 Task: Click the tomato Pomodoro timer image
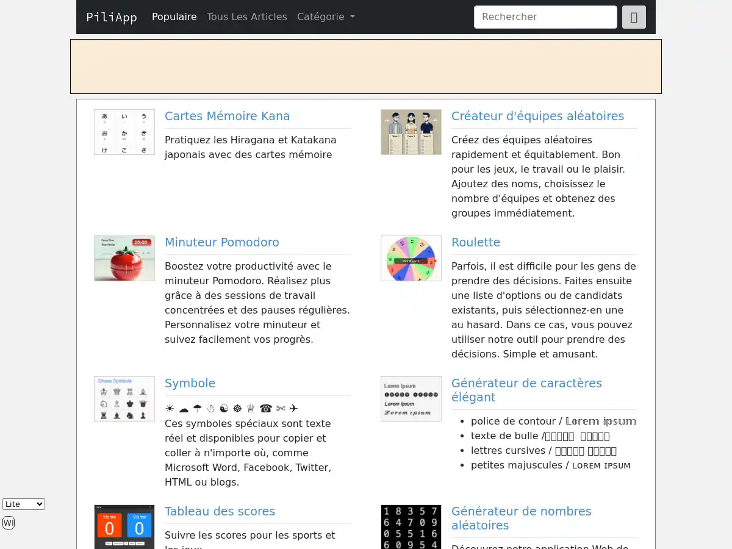tap(124, 258)
